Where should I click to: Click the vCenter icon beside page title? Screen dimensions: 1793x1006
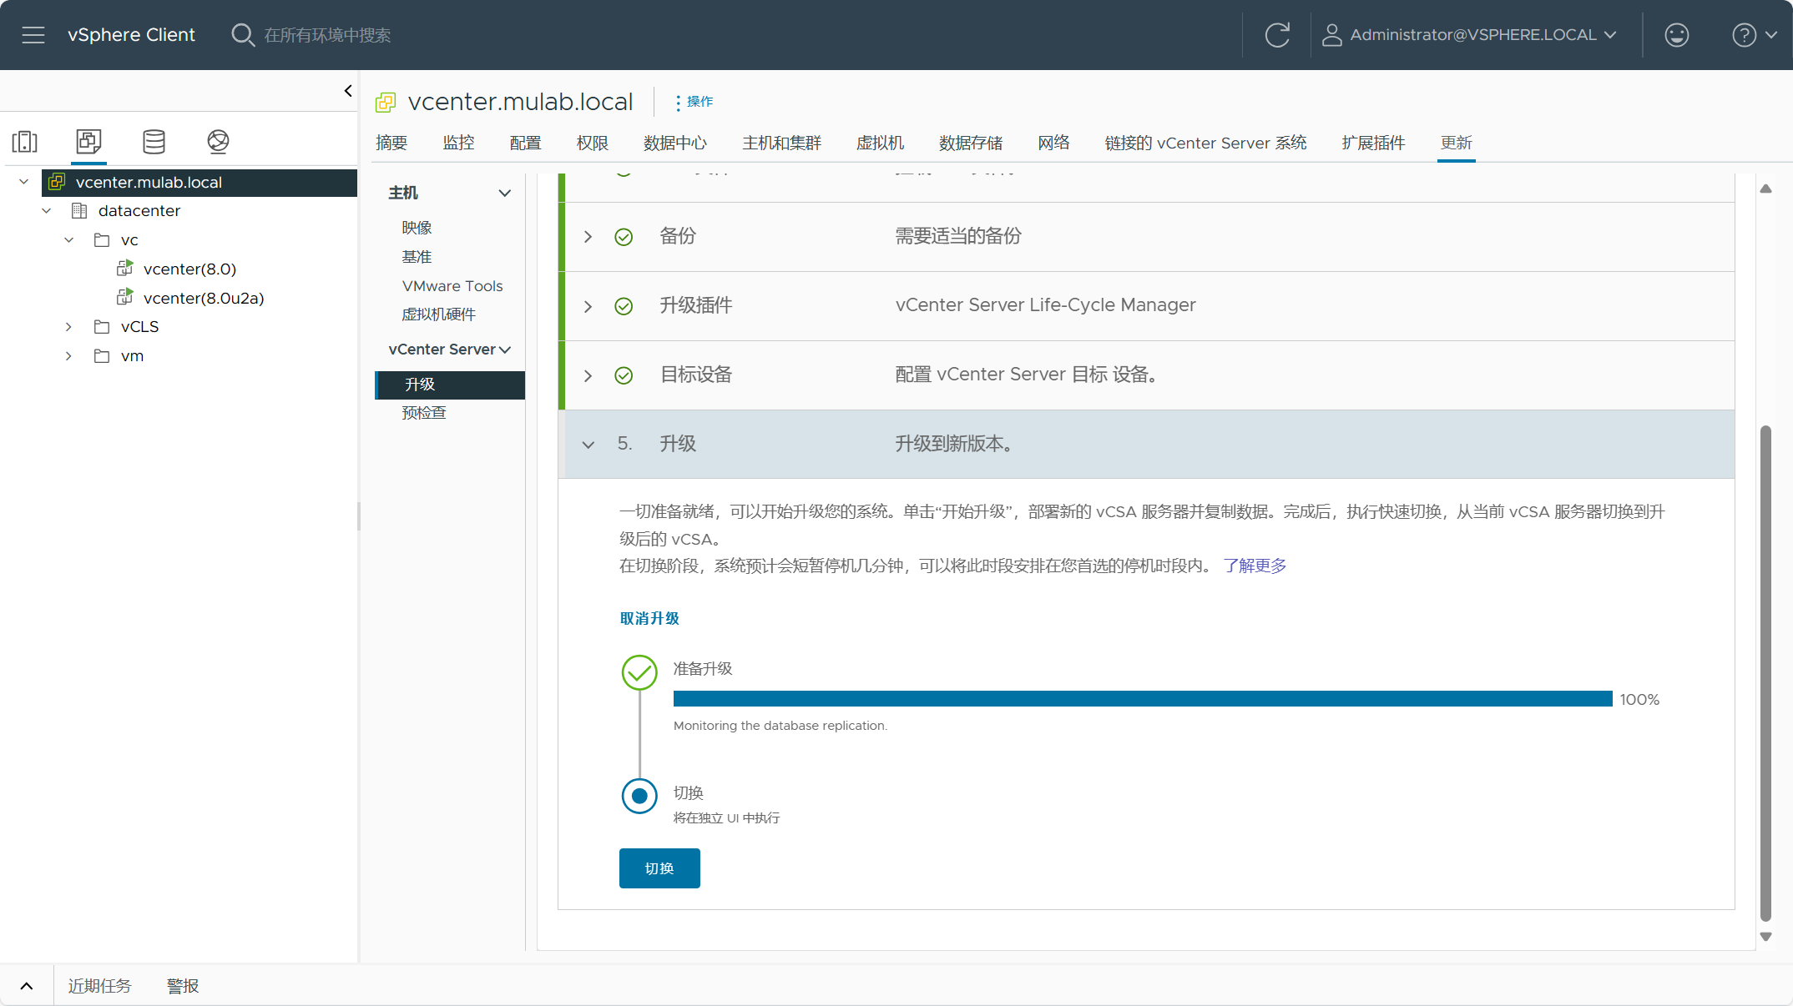386,102
